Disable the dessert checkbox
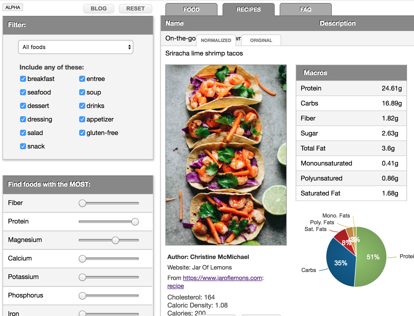This screenshot has height=316, width=414. click(23, 106)
